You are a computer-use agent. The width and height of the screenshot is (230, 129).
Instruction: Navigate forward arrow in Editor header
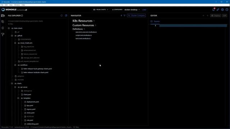coord(207,15)
